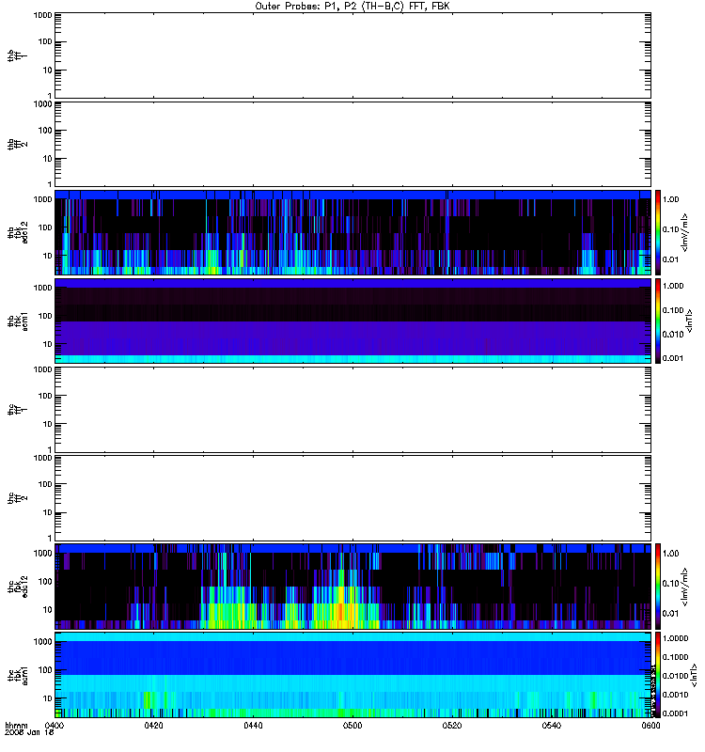Click the '<|mV/m|>' unit label of thc edc12

pyautogui.click(x=685, y=587)
